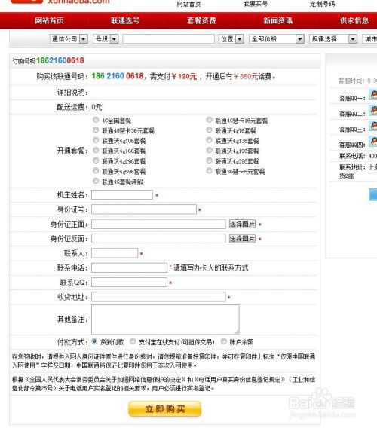This screenshot has height=428, width=377.
Task: Click the 身份证反面 file path field
Action: click(x=158, y=239)
